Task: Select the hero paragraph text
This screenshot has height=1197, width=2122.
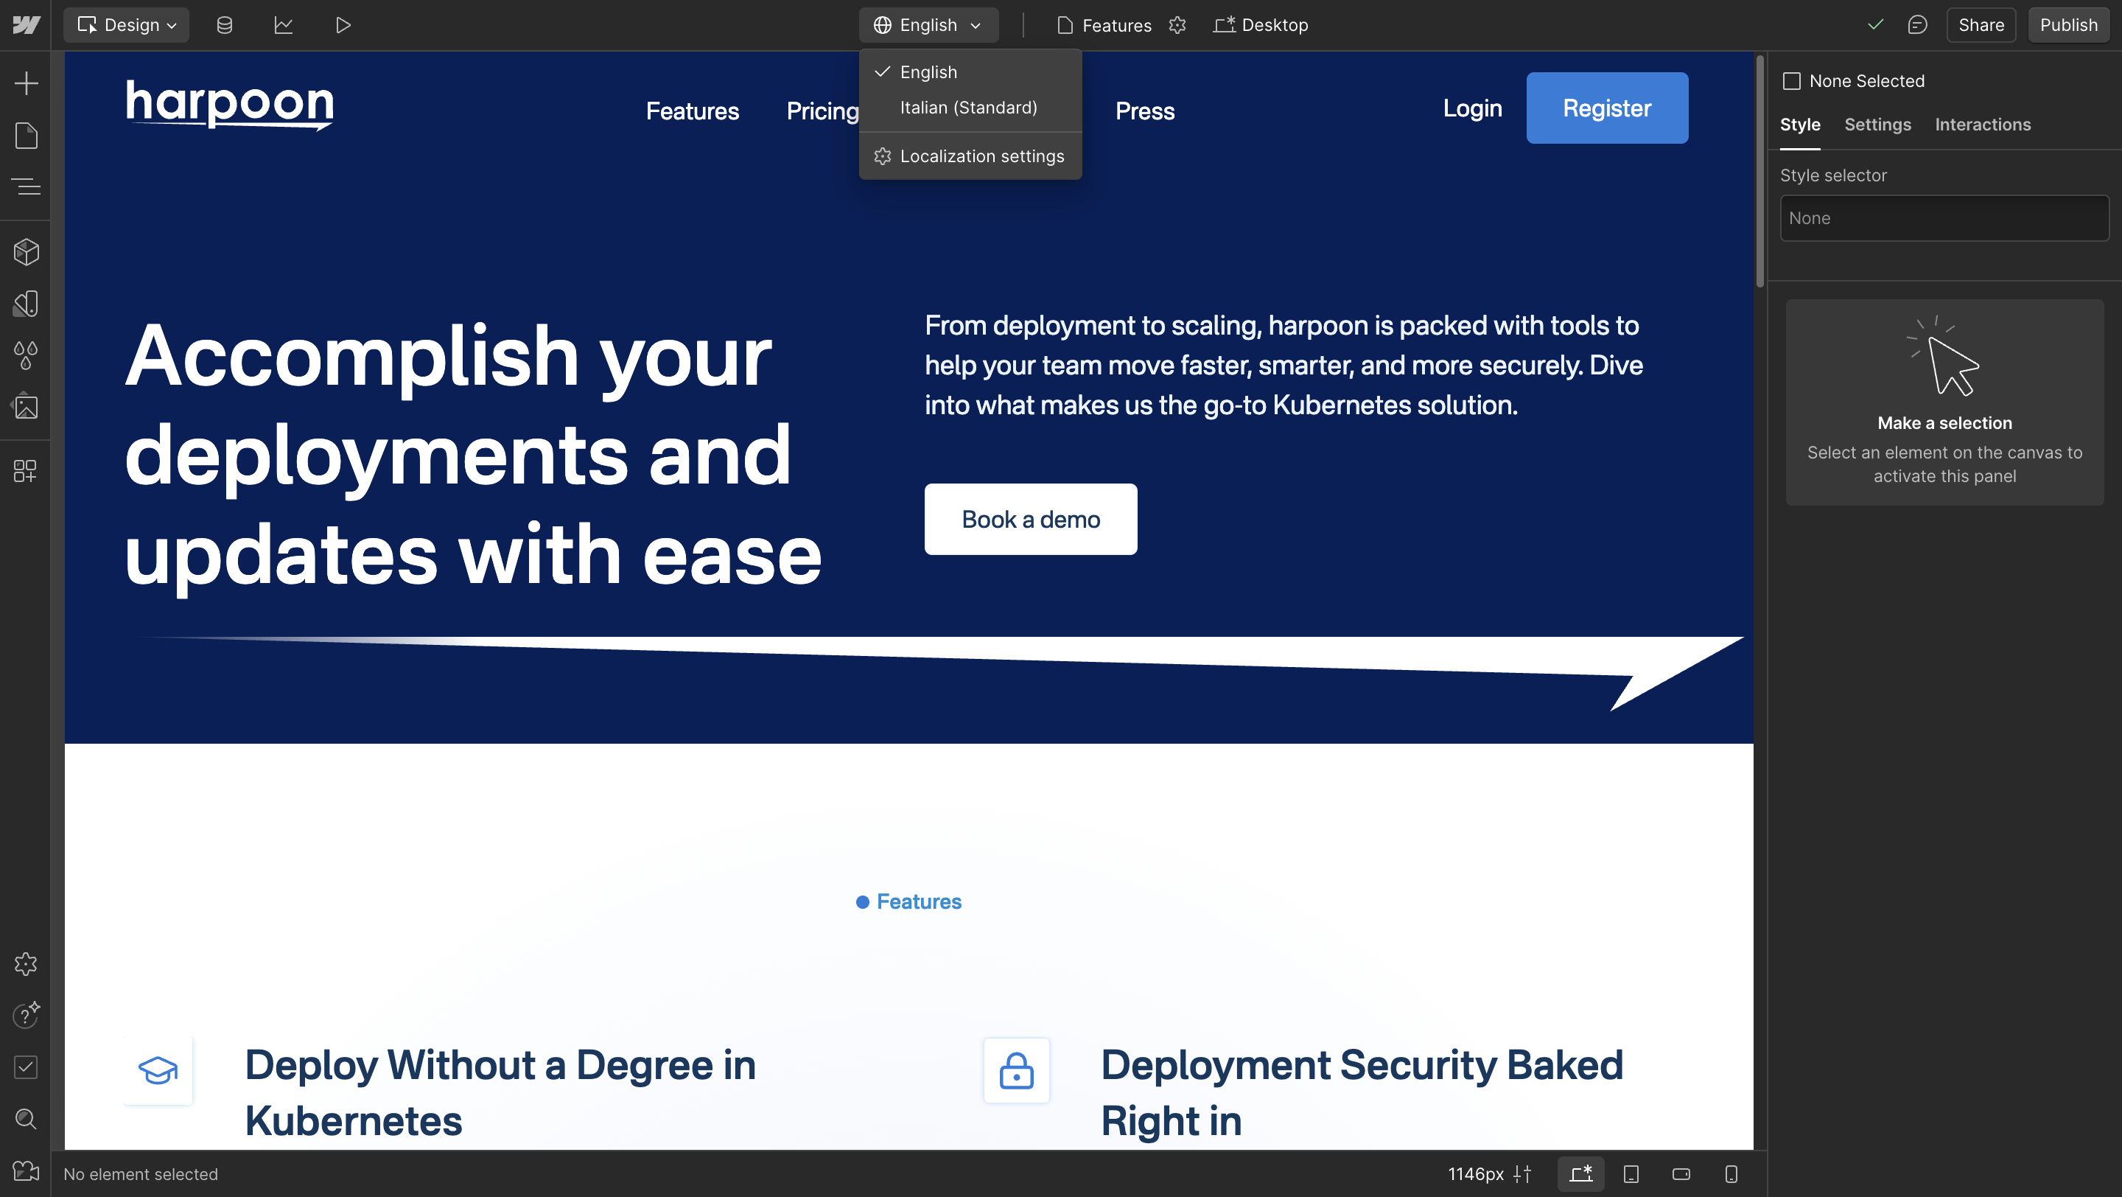Action: click(x=1284, y=365)
